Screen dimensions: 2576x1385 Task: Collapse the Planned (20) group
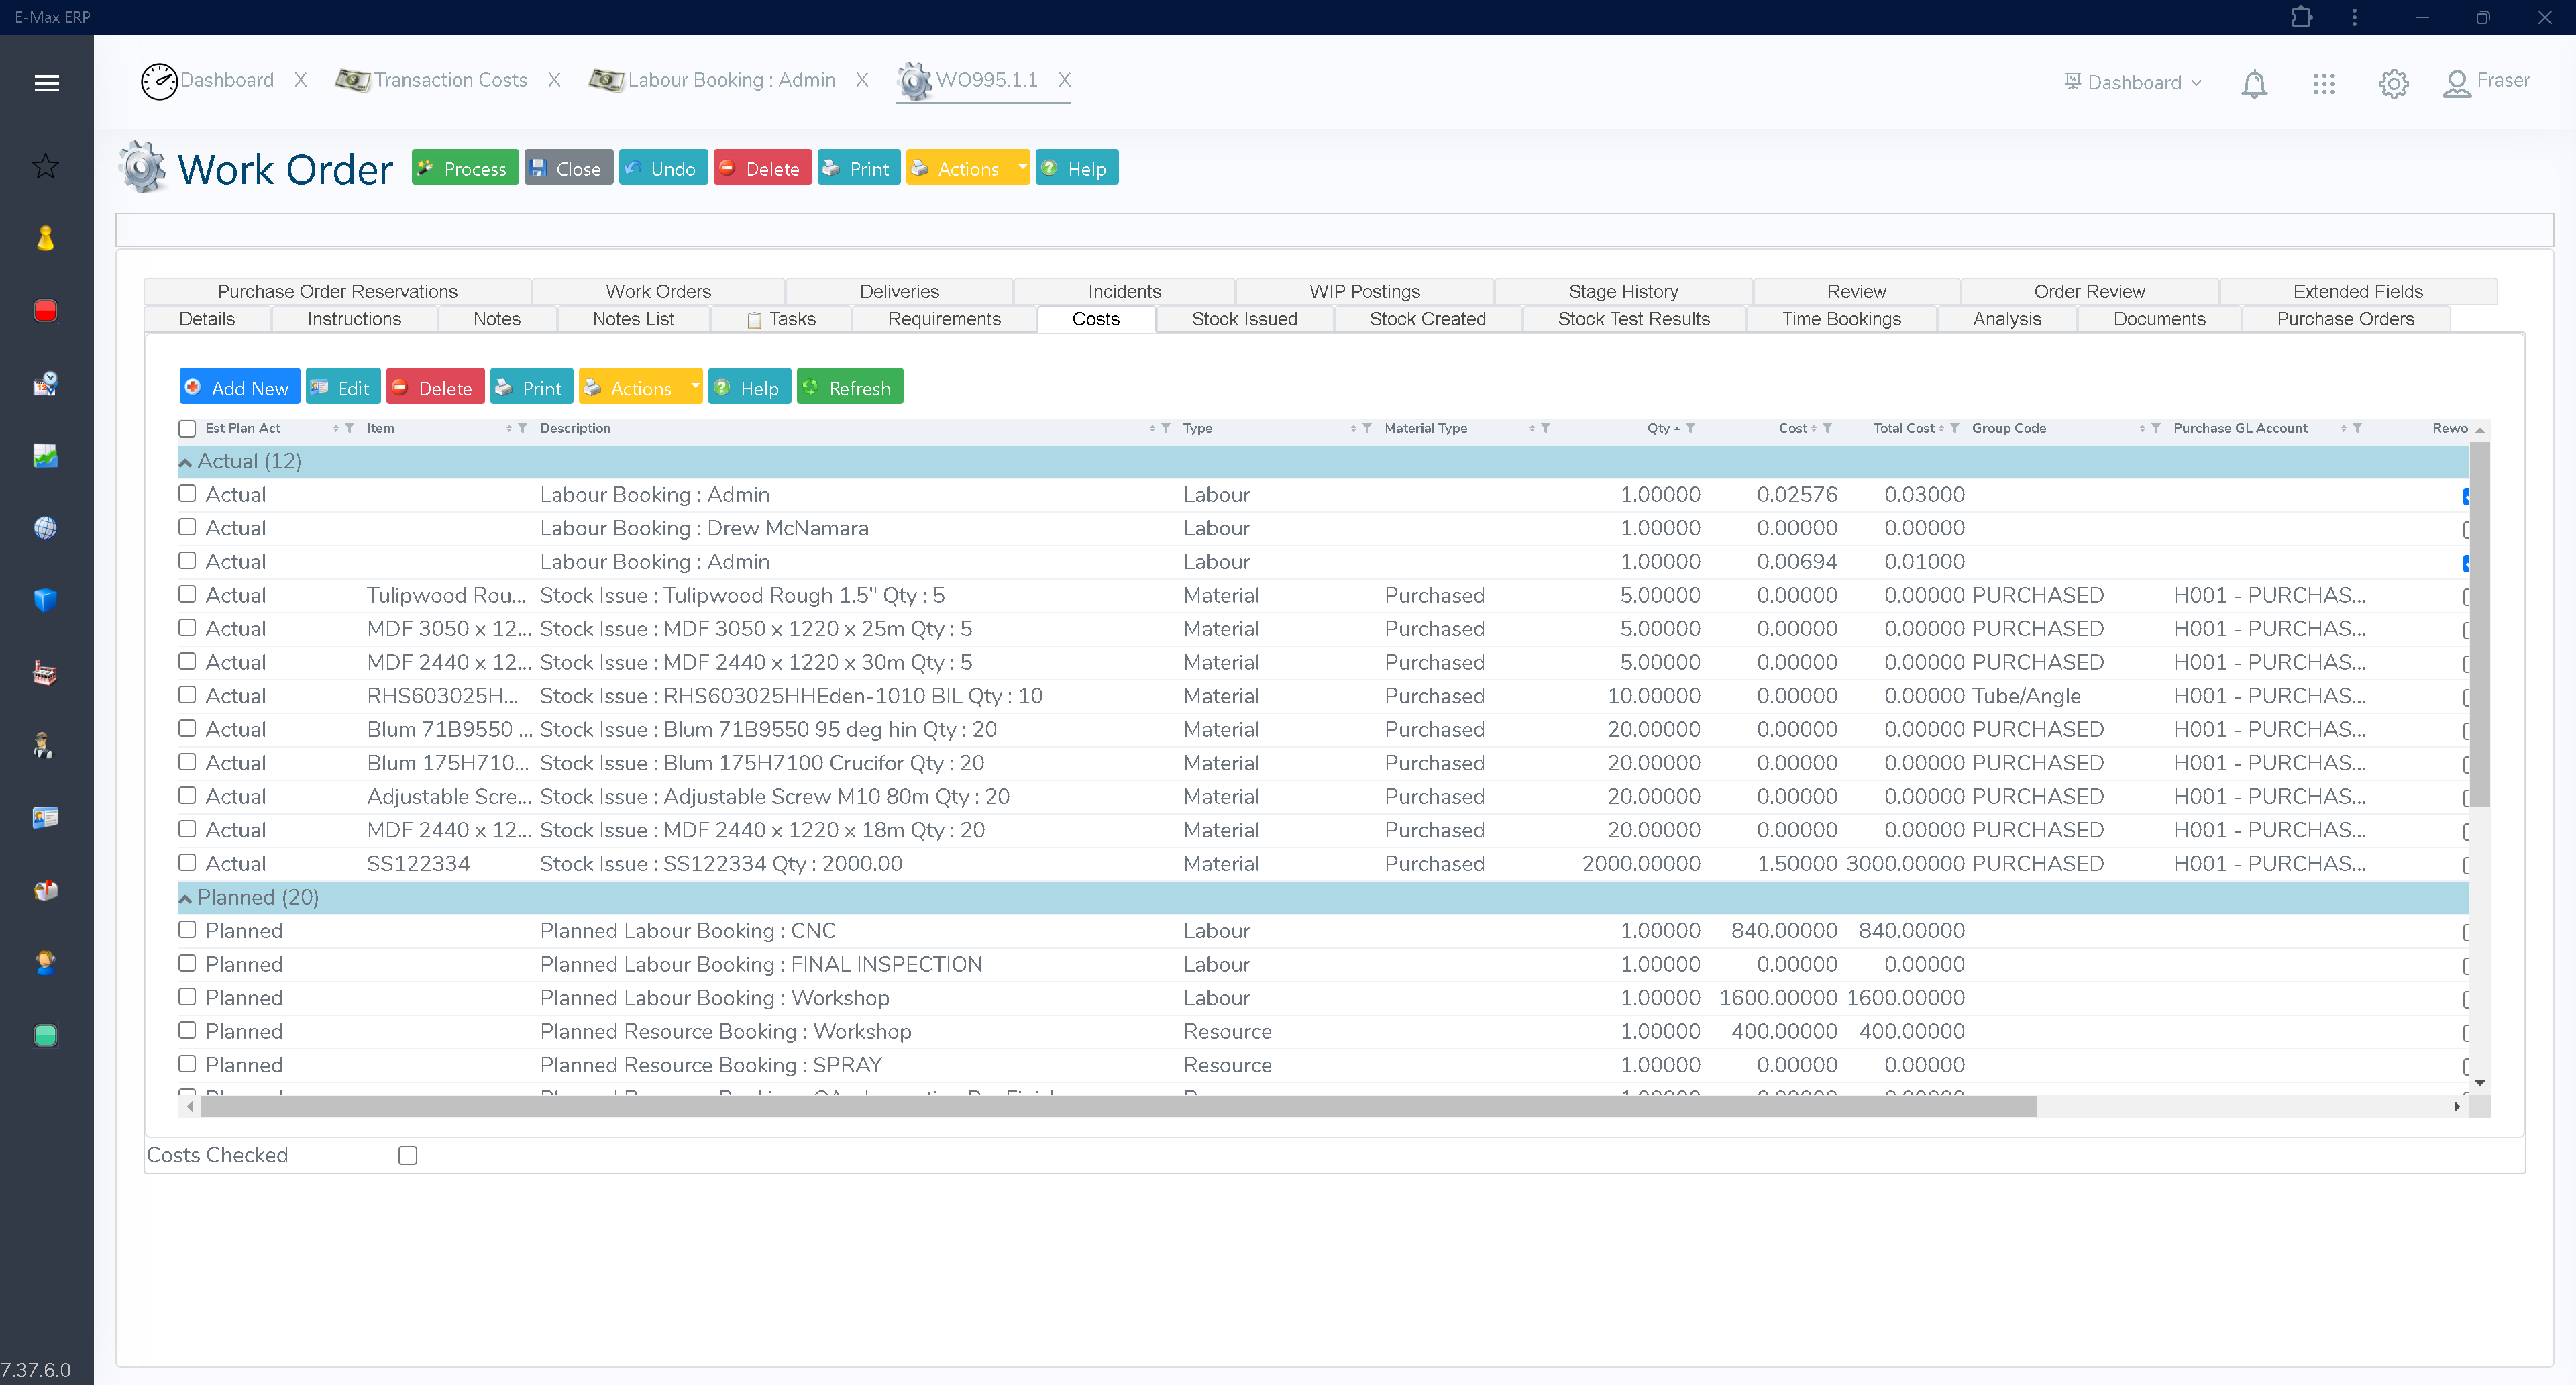(185, 898)
